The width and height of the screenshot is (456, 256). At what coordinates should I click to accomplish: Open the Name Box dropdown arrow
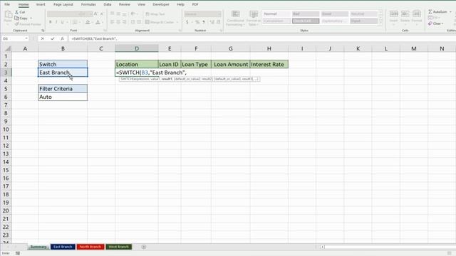tap(26, 38)
